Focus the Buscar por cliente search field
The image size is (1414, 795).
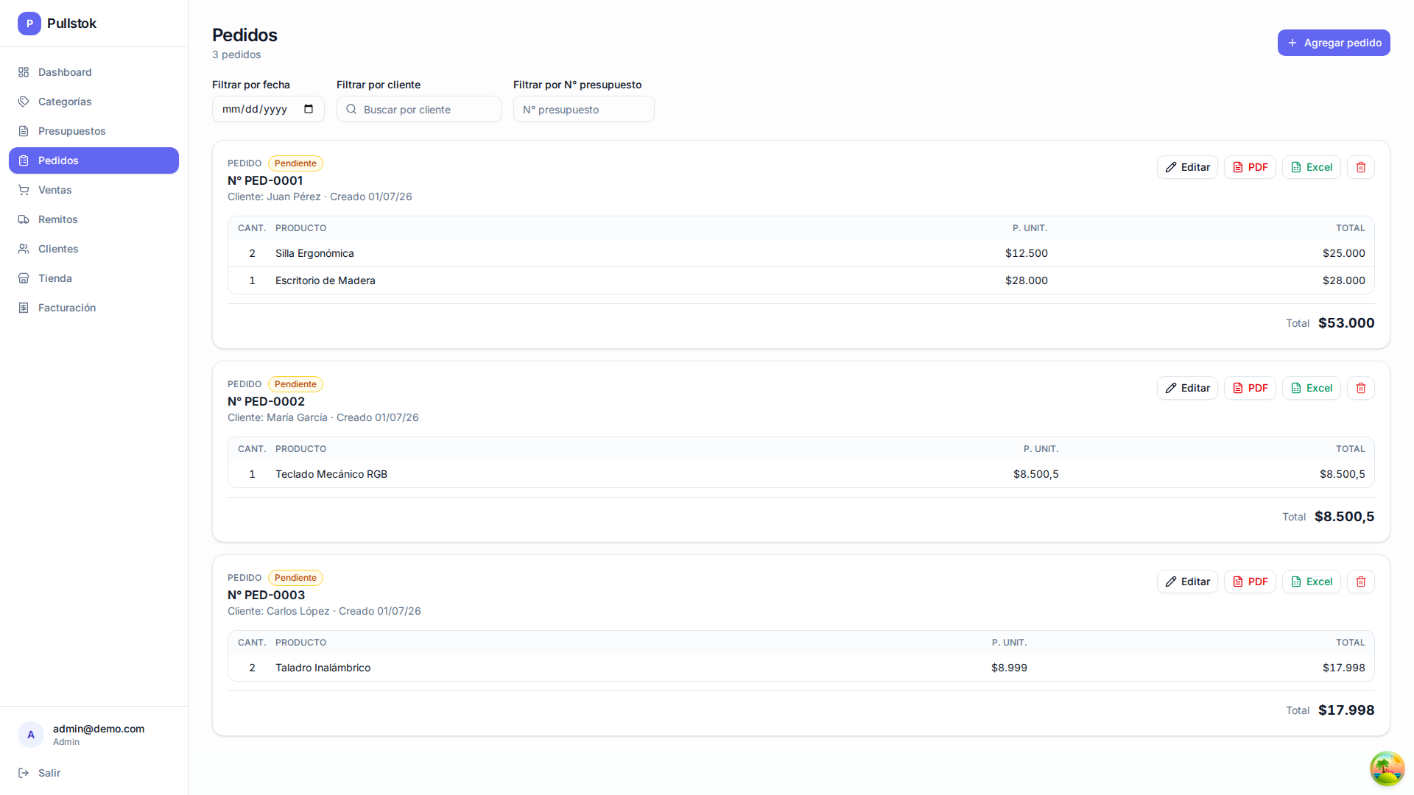point(418,109)
